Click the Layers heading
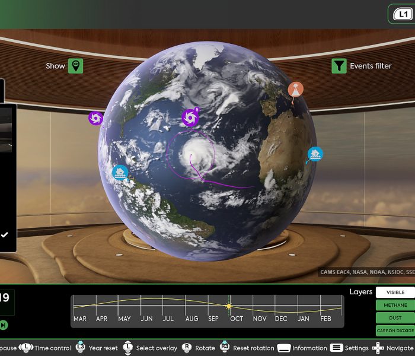The image size is (415, 356). click(360, 292)
